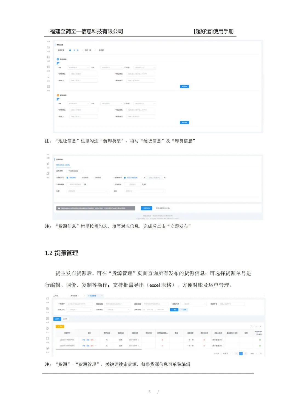Image resolution: width=296 pixels, height=418 pixels.
Task: Click the 货源单号 search field
Action: (232, 304)
